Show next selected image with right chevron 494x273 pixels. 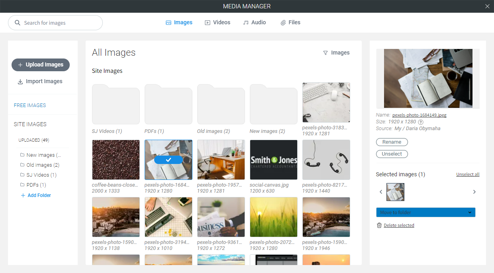click(474, 192)
